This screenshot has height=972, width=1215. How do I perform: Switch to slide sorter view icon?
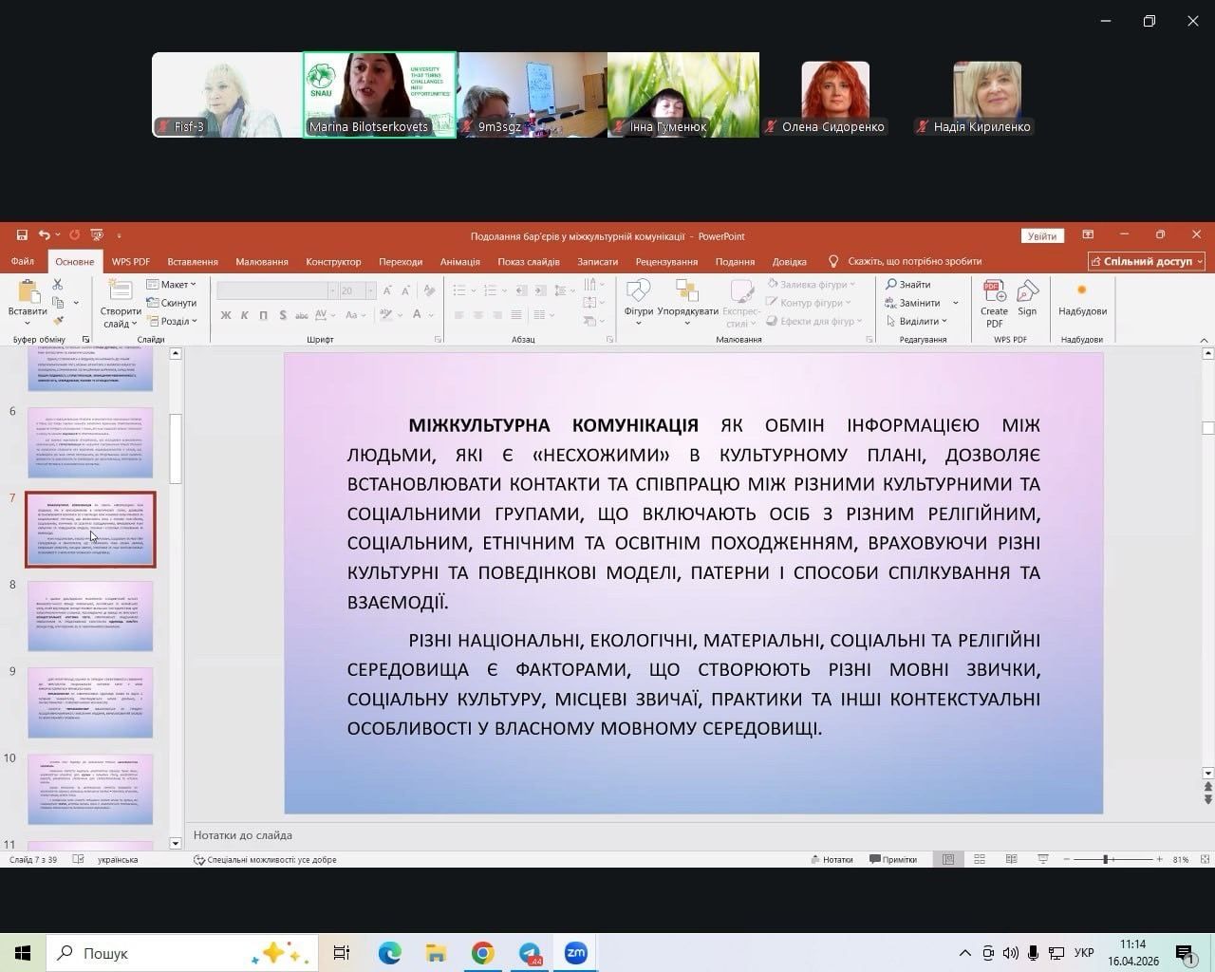pyautogui.click(x=980, y=859)
